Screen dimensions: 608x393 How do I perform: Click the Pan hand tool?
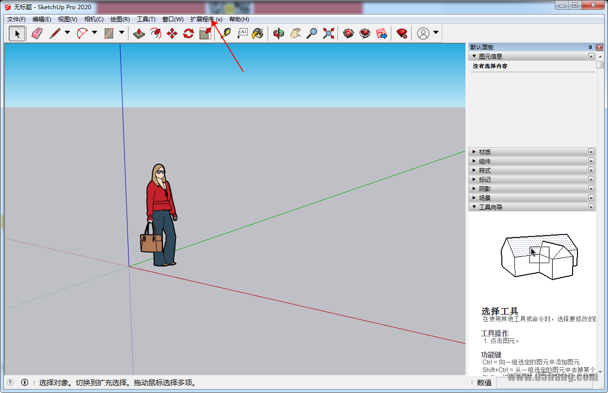tap(295, 33)
